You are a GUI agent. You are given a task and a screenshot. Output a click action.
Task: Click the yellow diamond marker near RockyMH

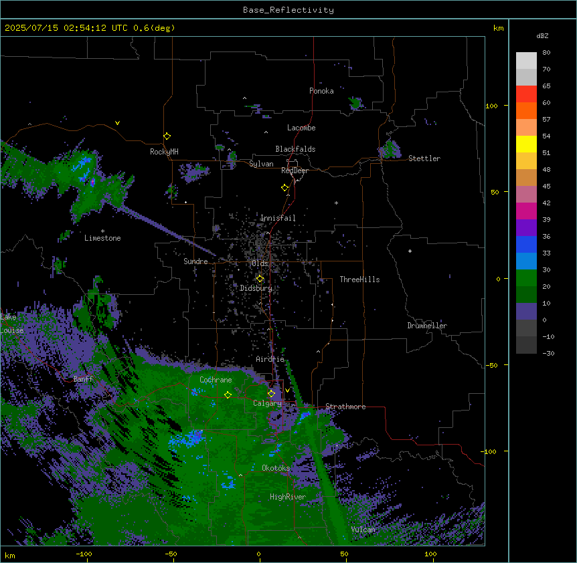pos(167,136)
